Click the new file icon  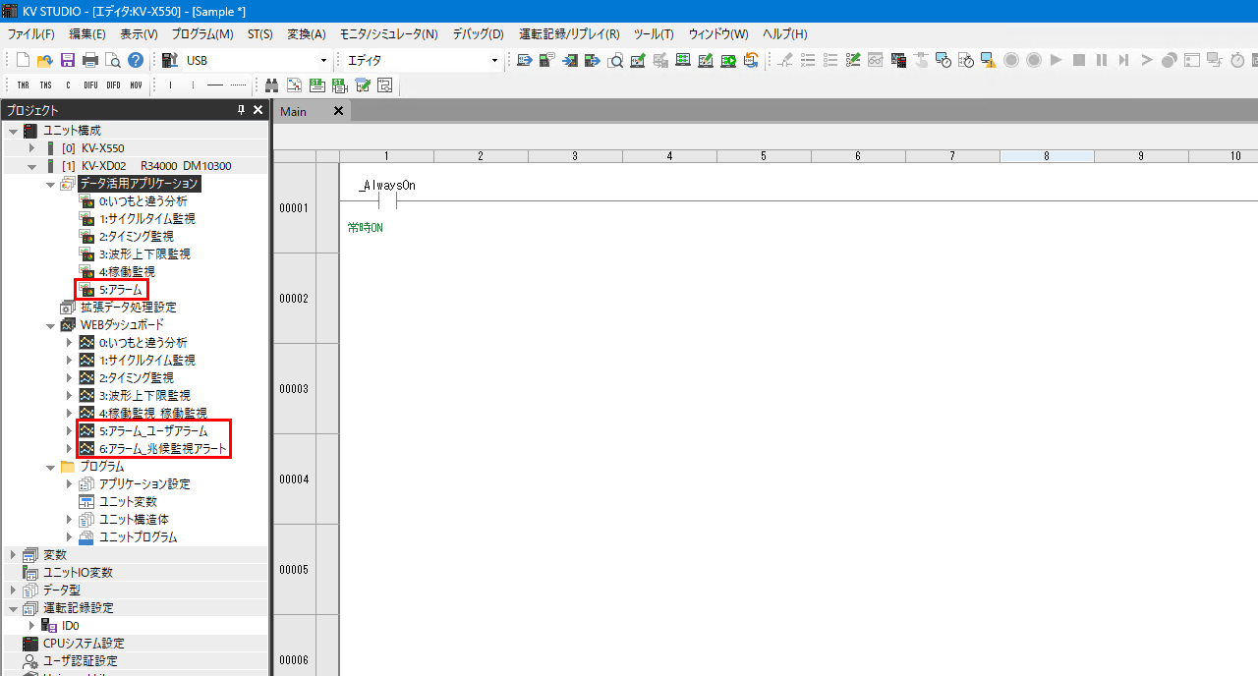pos(23,61)
